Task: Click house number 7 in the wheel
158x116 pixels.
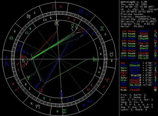Action: tap(100, 49)
